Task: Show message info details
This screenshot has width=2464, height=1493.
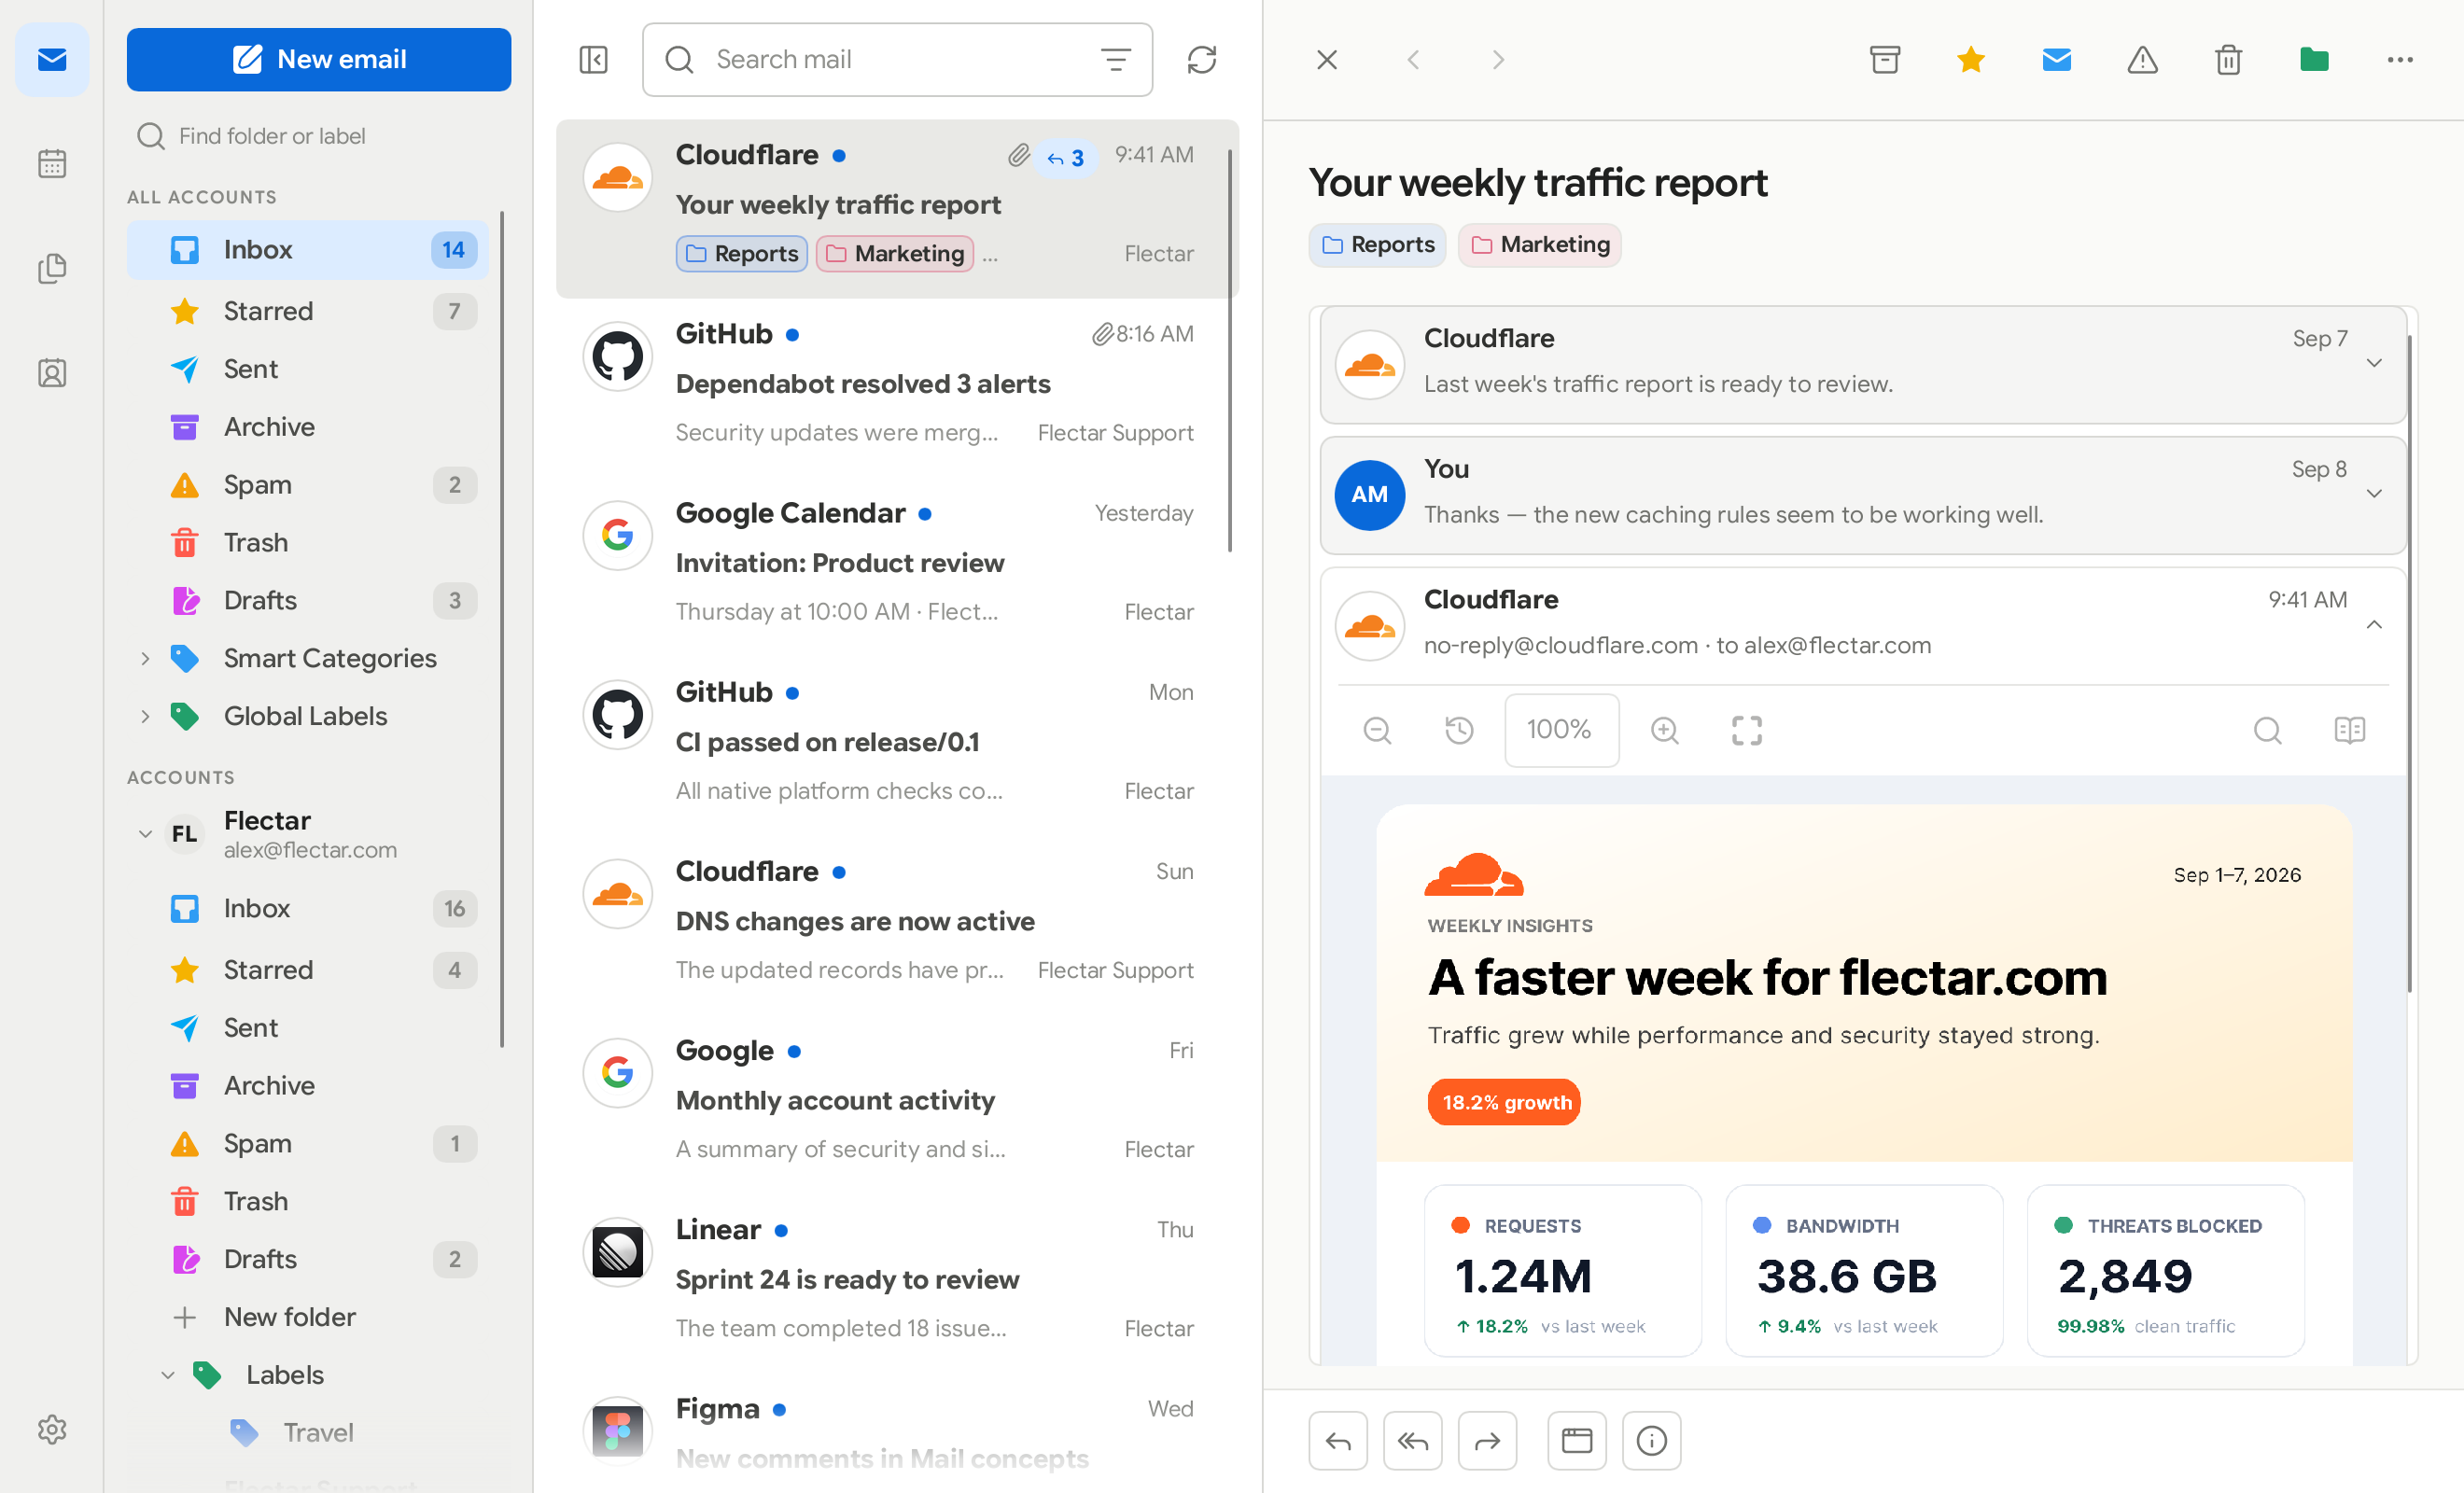Action: coord(1652,1441)
